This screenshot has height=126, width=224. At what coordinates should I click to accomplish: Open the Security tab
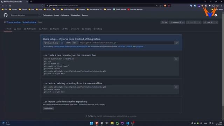pyautogui.click(x=75, y=29)
